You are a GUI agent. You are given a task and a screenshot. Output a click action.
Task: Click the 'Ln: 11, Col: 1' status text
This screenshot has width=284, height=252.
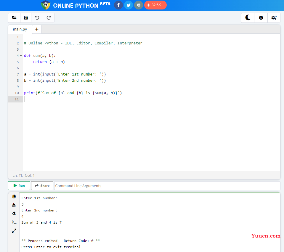pos(23,175)
